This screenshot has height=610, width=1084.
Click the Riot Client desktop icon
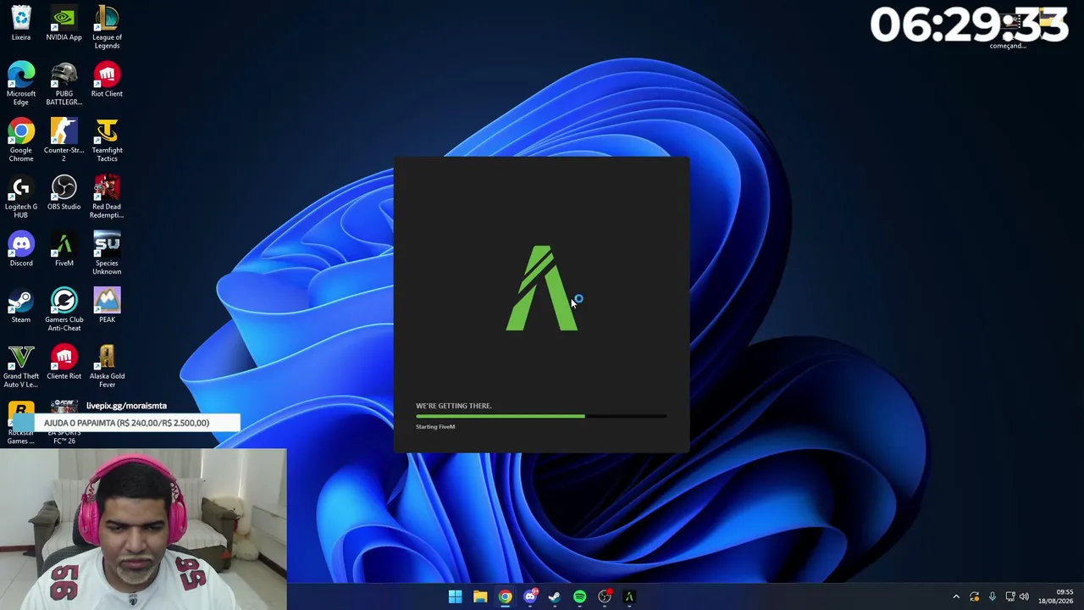tap(107, 80)
